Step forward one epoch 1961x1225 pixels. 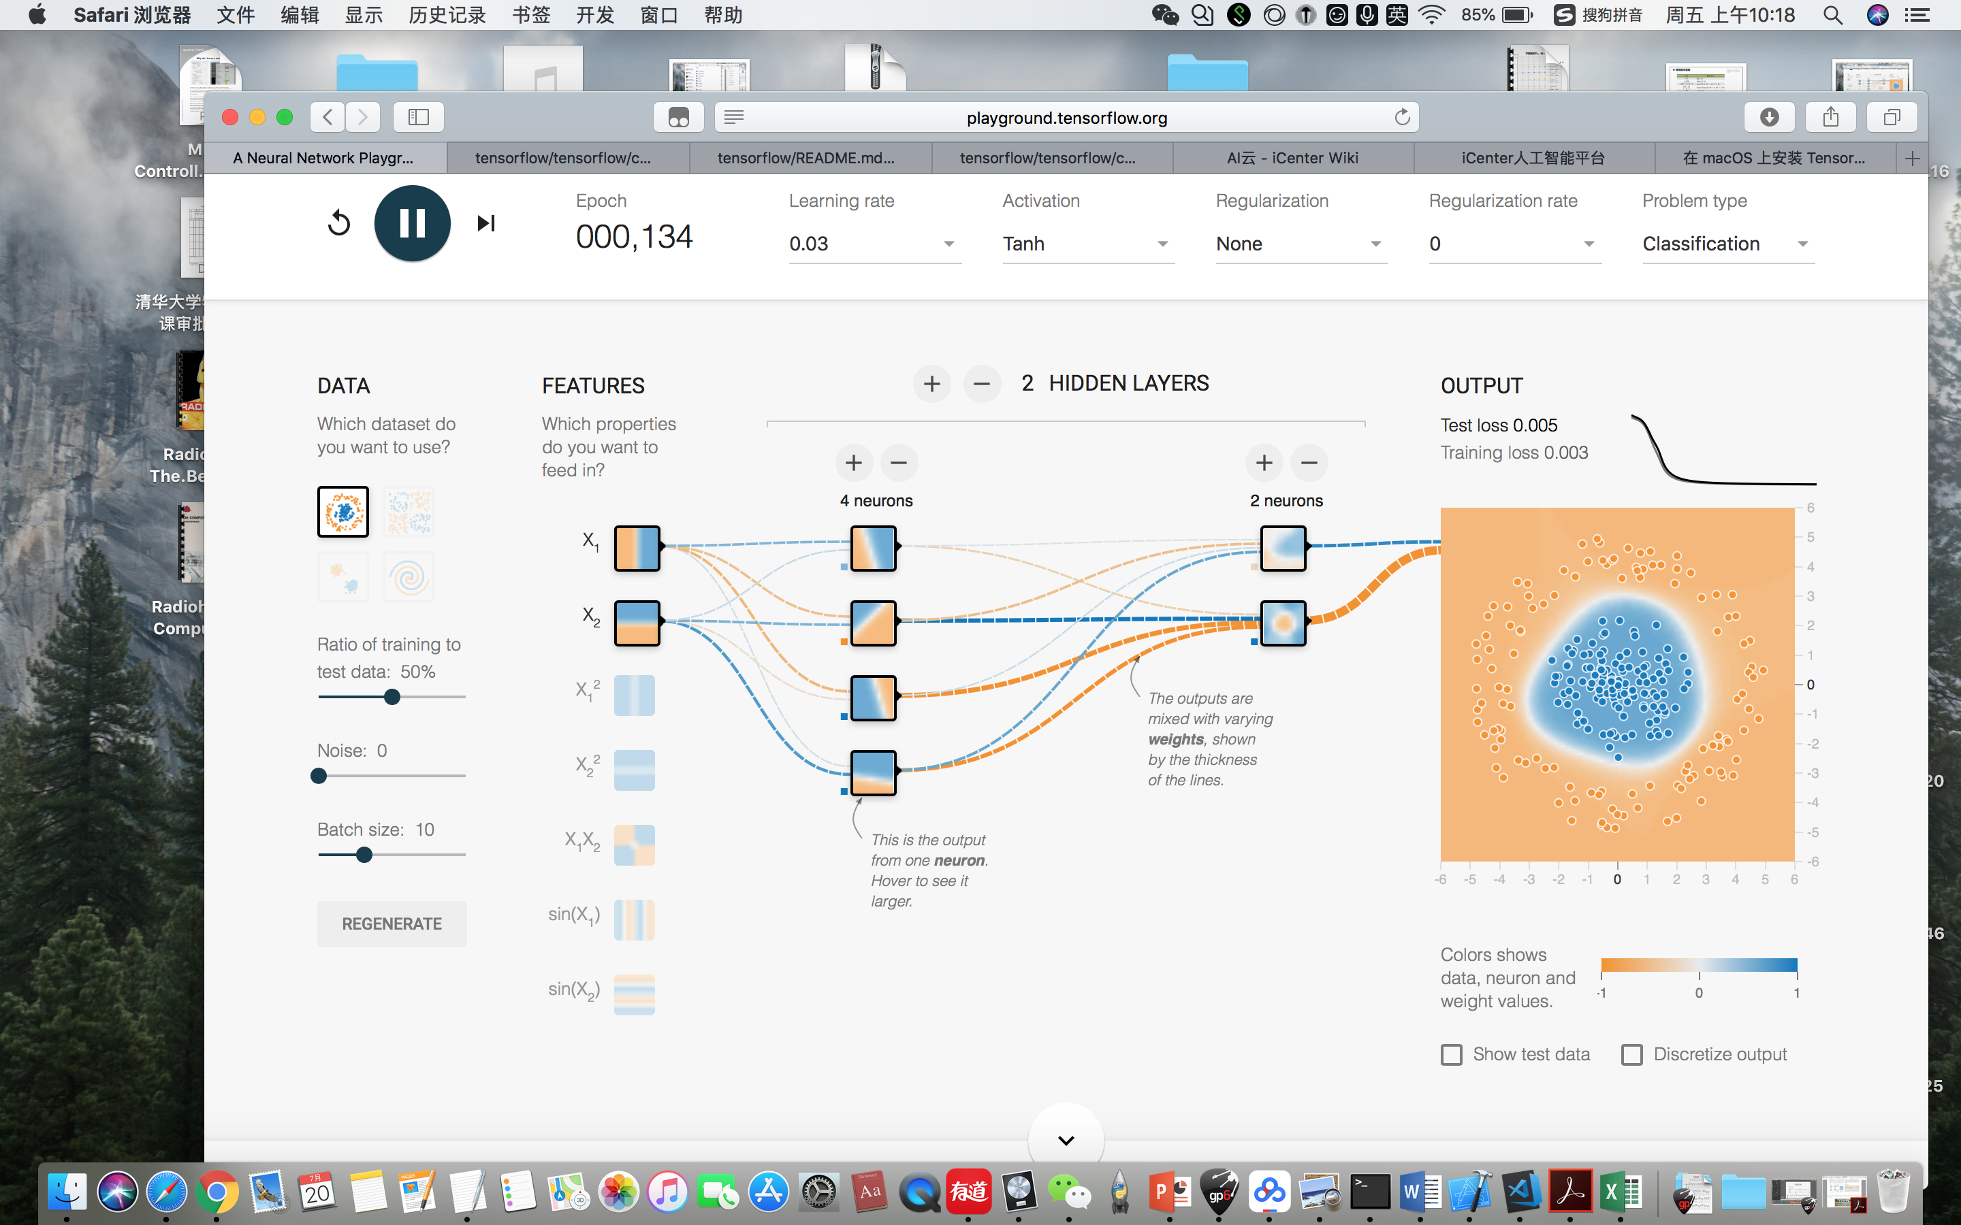(485, 223)
